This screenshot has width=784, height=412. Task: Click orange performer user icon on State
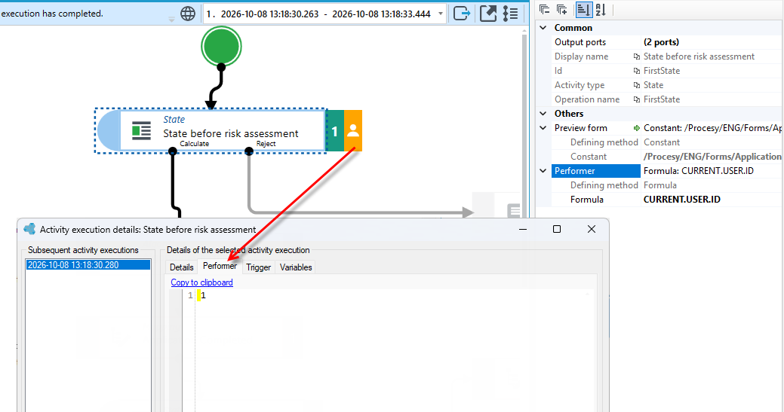[x=353, y=131]
